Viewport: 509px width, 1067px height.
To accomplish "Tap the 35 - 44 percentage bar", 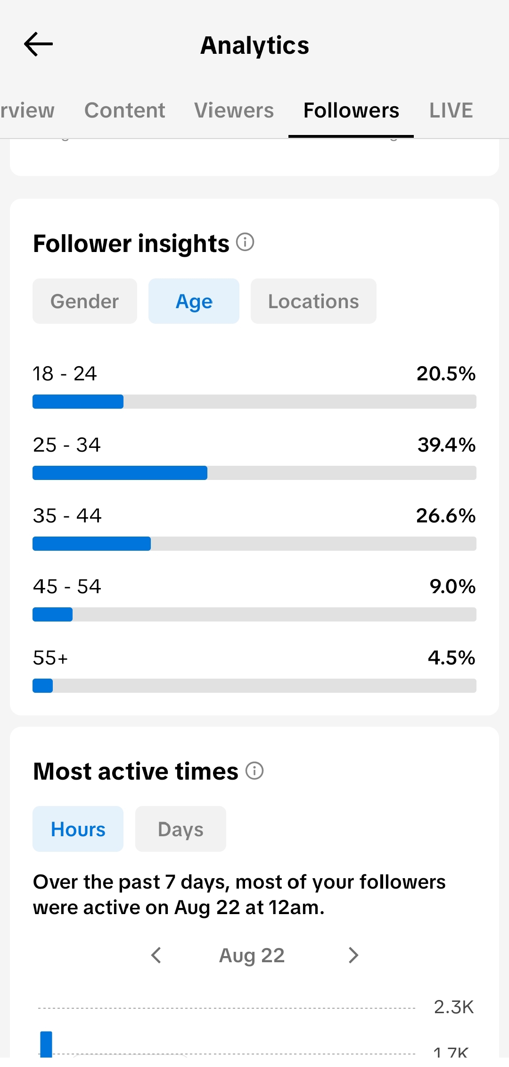I will tap(254, 544).
